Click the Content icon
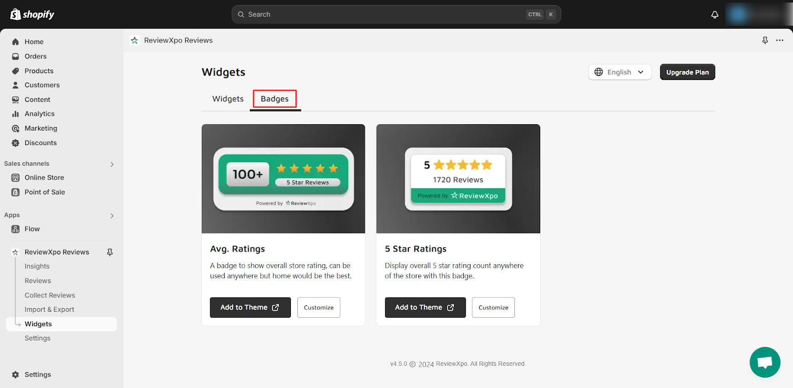 pos(15,99)
